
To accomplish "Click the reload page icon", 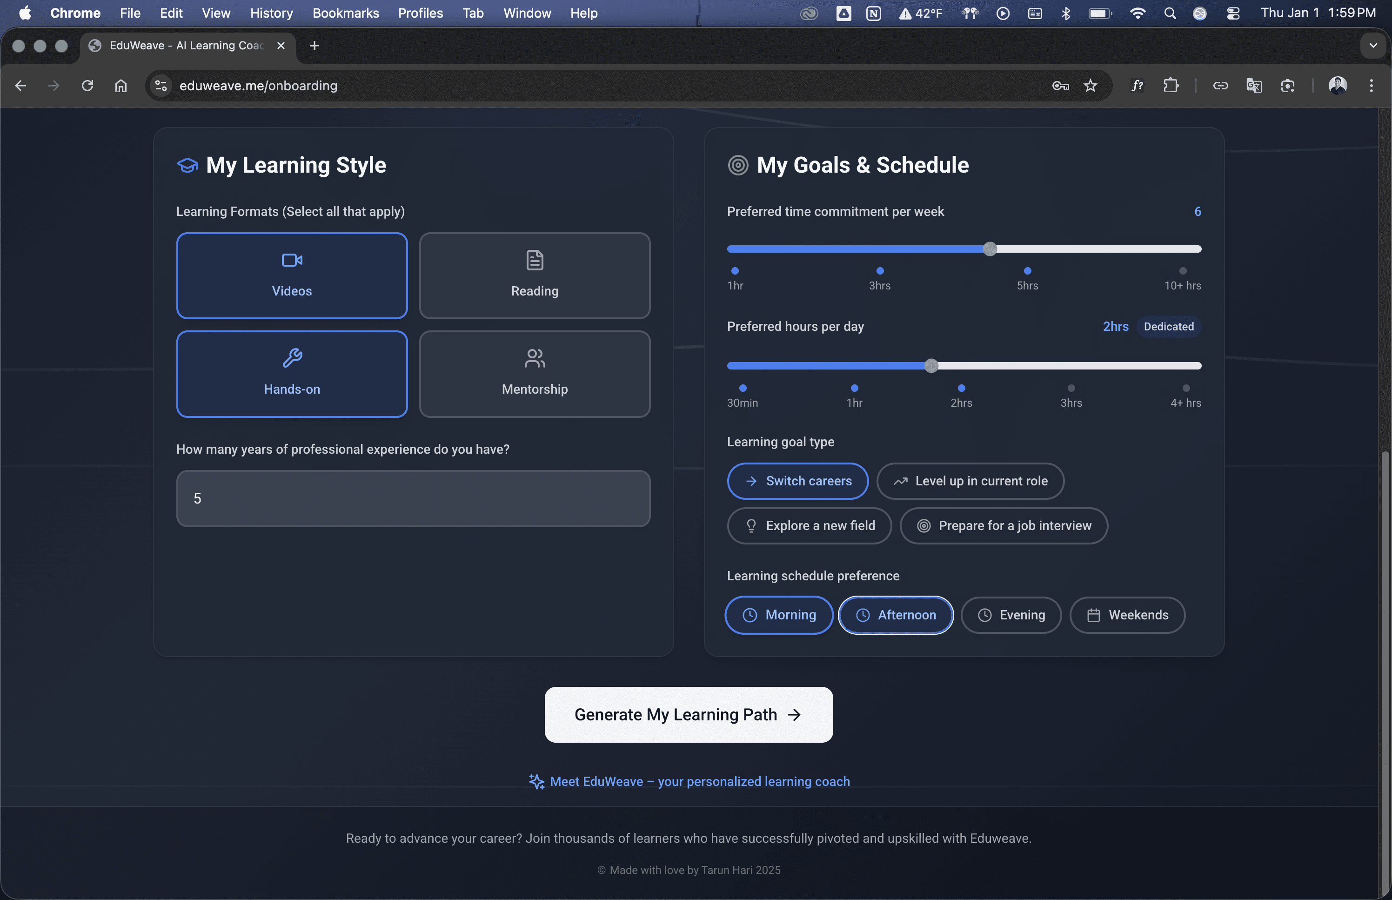I will (87, 86).
